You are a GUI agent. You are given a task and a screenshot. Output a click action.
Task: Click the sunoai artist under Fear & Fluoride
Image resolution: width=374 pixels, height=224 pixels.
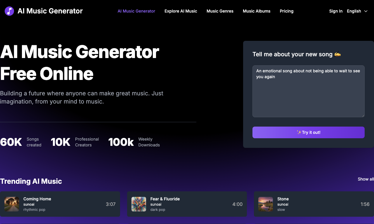tap(156, 204)
